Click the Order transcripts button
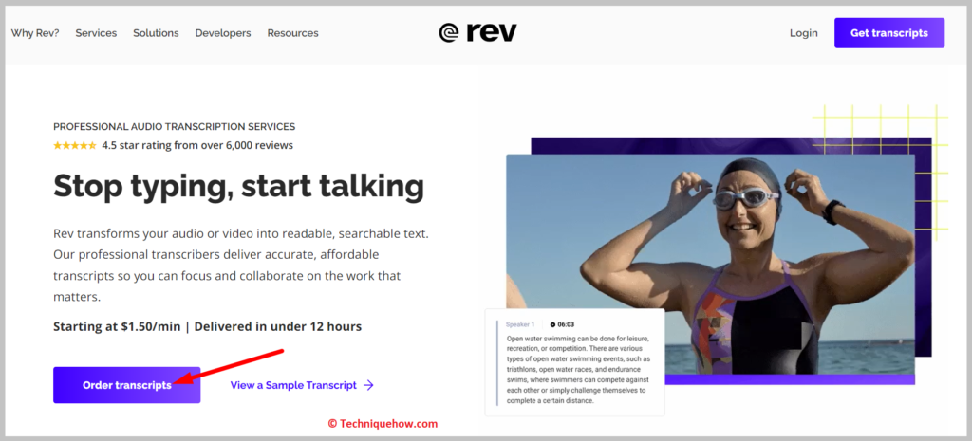The image size is (972, 441). pyautogui.click(x=127, y=385)
